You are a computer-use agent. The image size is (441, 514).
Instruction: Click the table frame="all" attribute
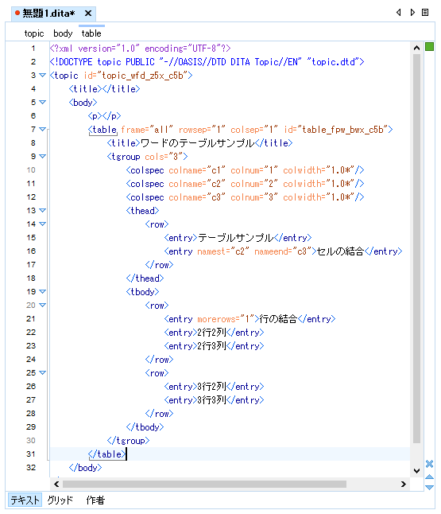click(x=147, y=130)
